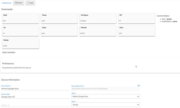The height and width of the screenshot is (108, 180).
Task: Open the Room dropdown
Action: pyautogui.click(x=106, y=105)
